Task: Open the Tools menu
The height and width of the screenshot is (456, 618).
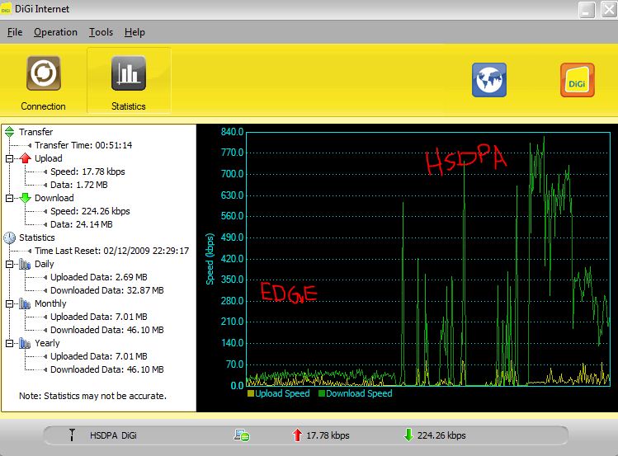Action: [x=101, y=32]
